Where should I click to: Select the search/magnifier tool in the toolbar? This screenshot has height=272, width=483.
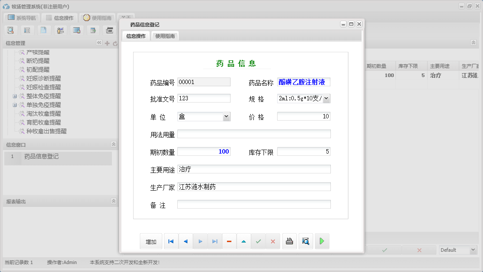pyautogui.click(x=11, y=30)
